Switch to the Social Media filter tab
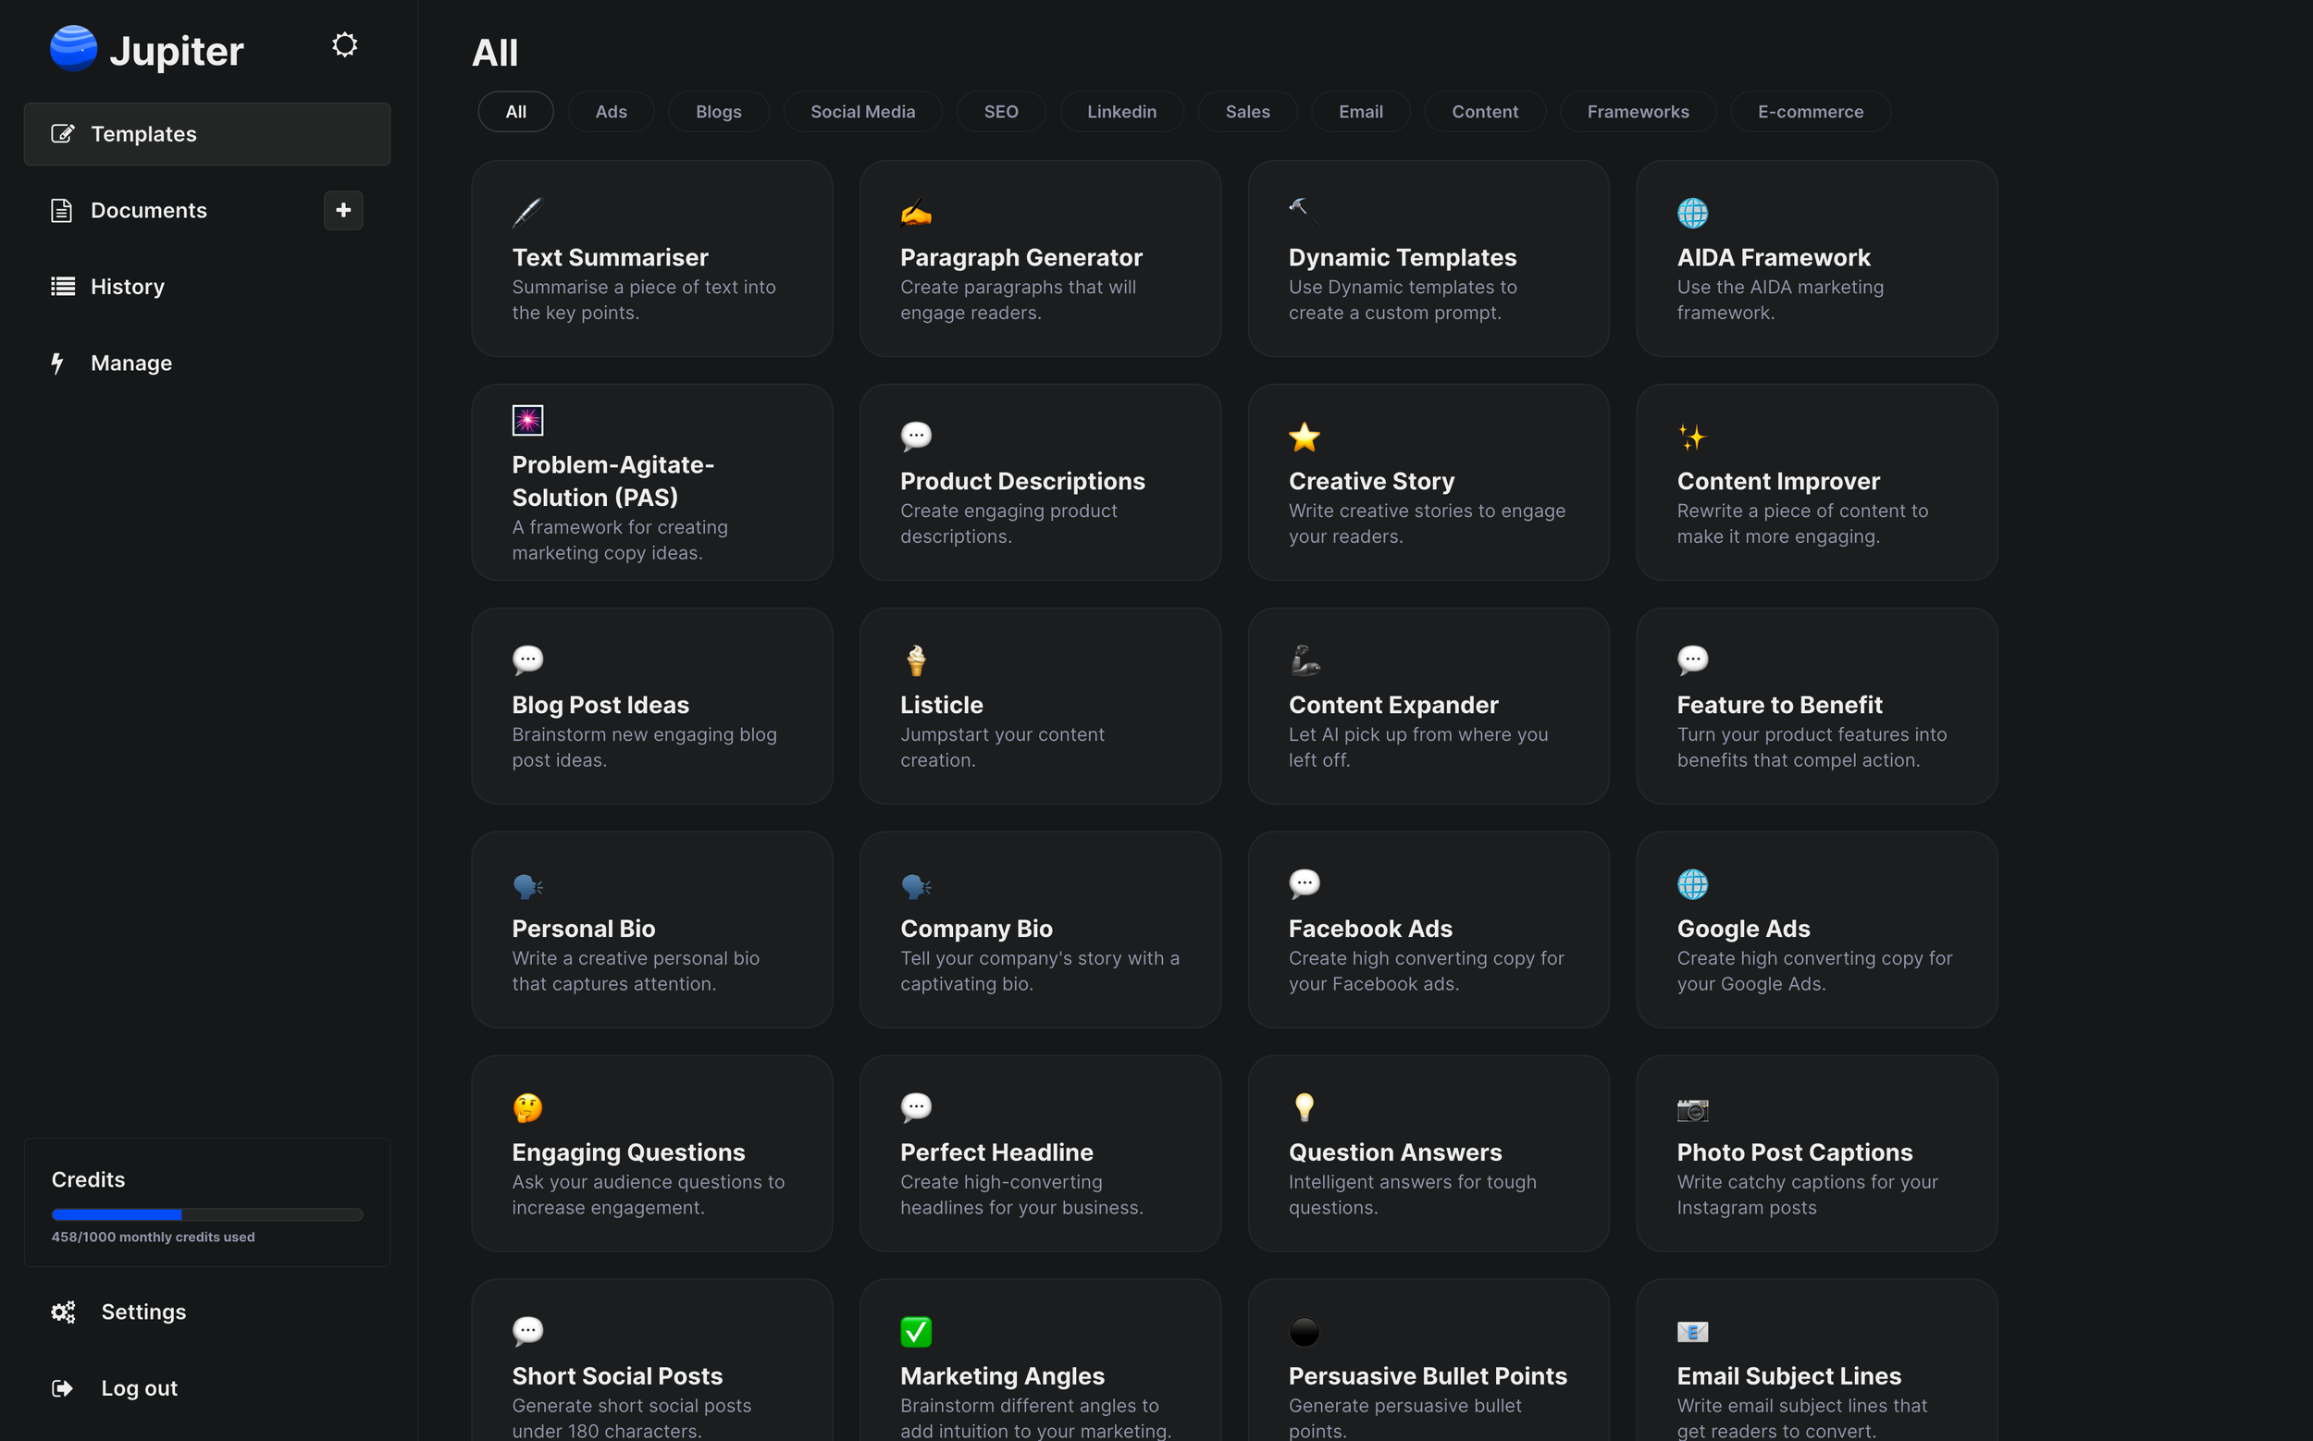This screenshot has width=2313, height=1441. coord(862,112)
